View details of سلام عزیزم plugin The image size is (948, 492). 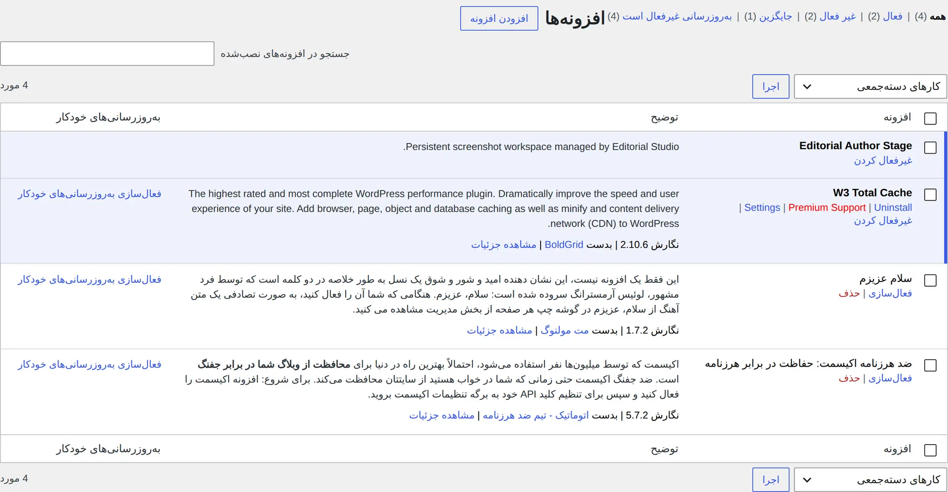point(500,330)
